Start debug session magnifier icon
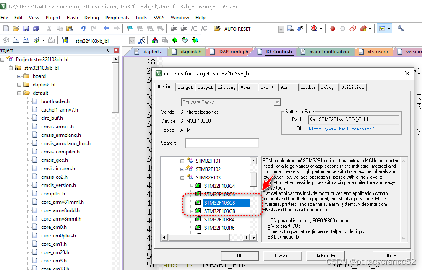 pos(314,29)
